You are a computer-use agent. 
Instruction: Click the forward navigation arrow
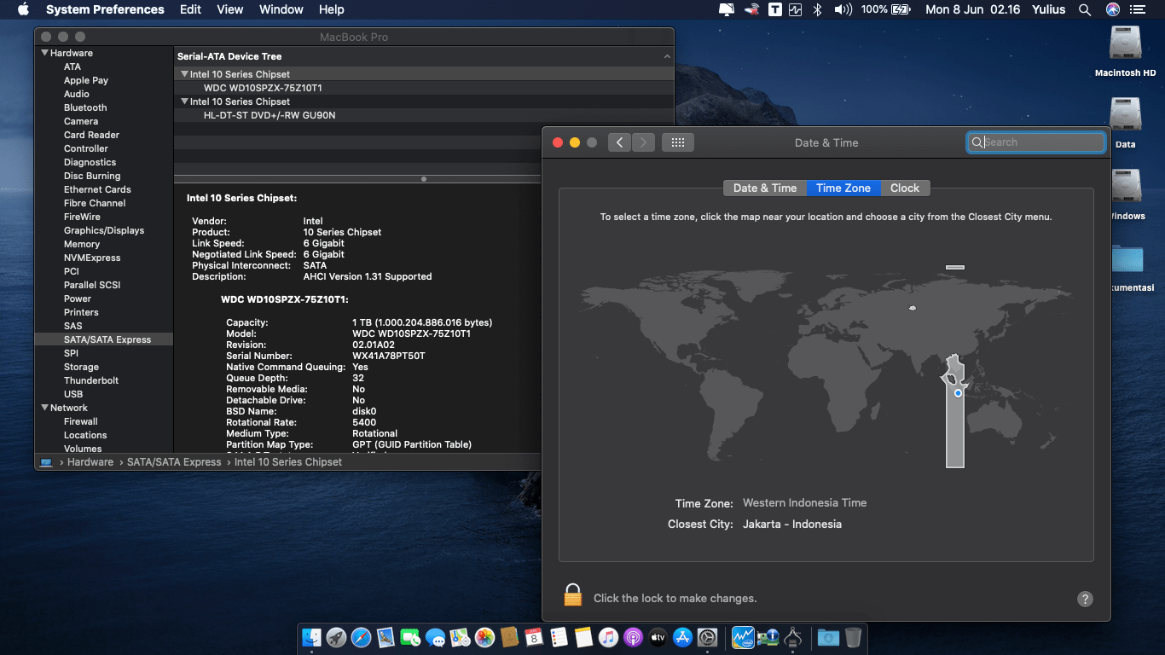(643, 142)
